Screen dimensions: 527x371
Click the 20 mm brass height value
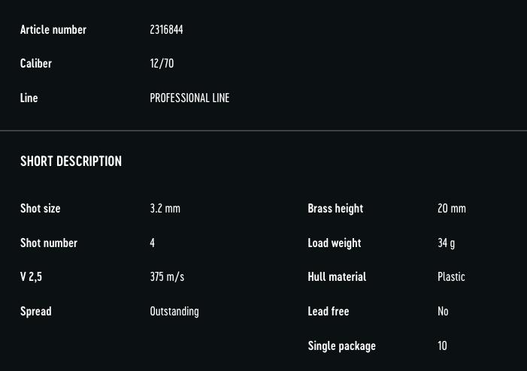tap(452, 209)
